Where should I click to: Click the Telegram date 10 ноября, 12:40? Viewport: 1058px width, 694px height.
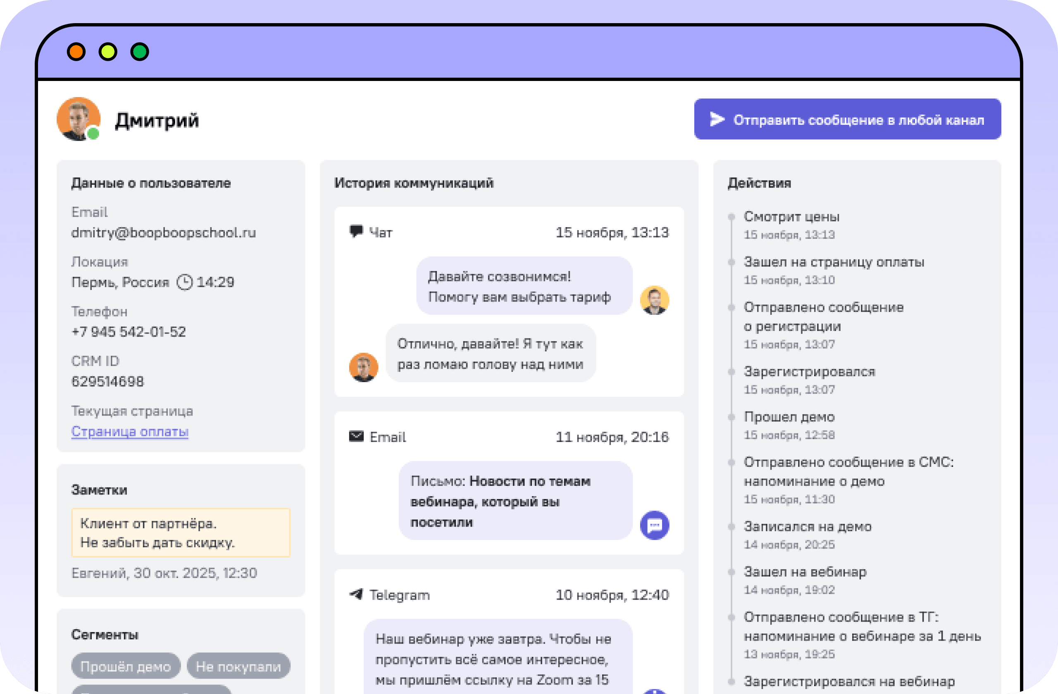612,594
